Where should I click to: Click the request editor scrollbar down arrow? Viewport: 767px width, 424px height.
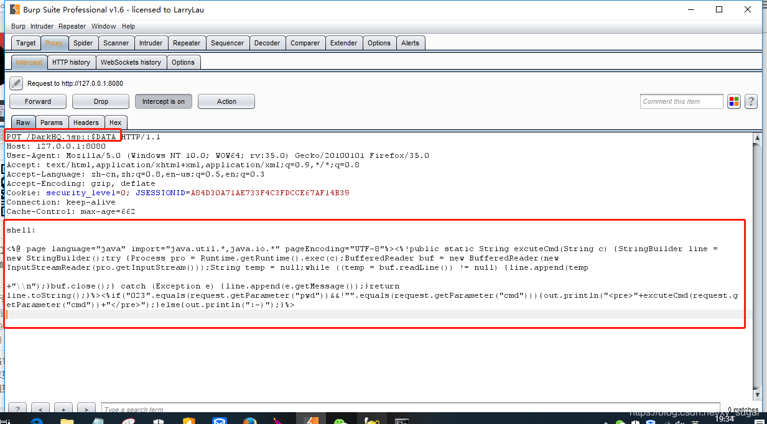pyautogui.click(x=757, y=394)
